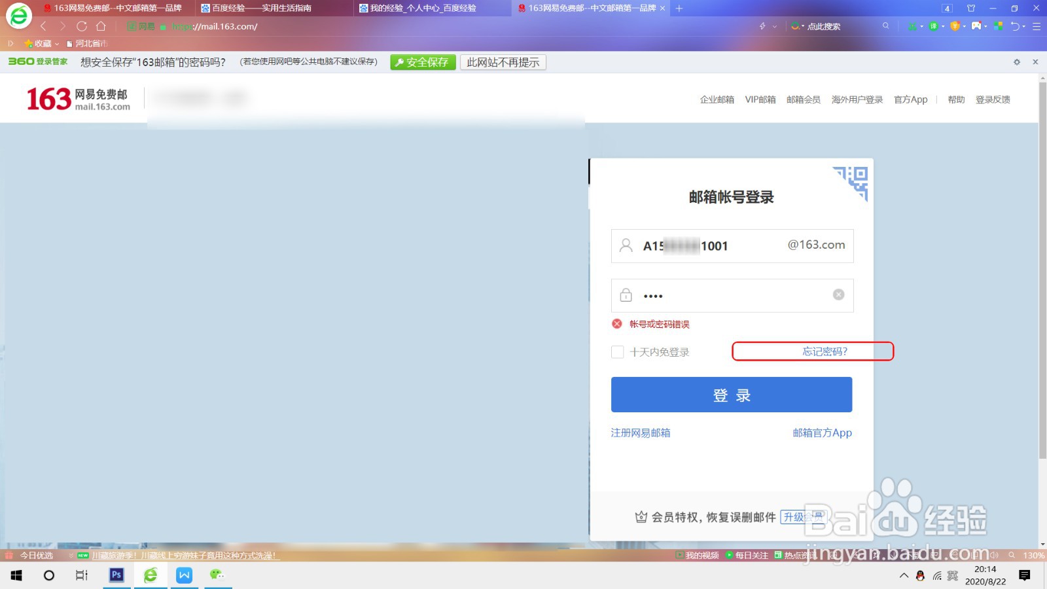Open 今日优选 in status bar

coord(30,555)
